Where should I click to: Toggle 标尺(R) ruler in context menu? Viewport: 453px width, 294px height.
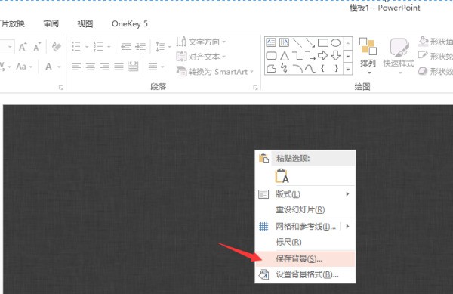305,242
